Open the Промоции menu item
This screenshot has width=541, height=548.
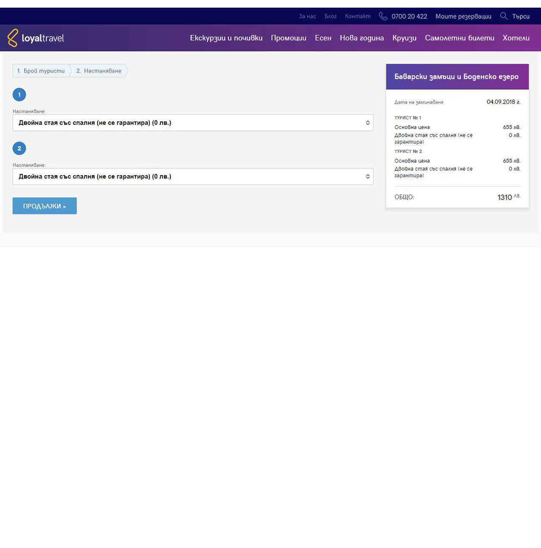coord(288,38)
